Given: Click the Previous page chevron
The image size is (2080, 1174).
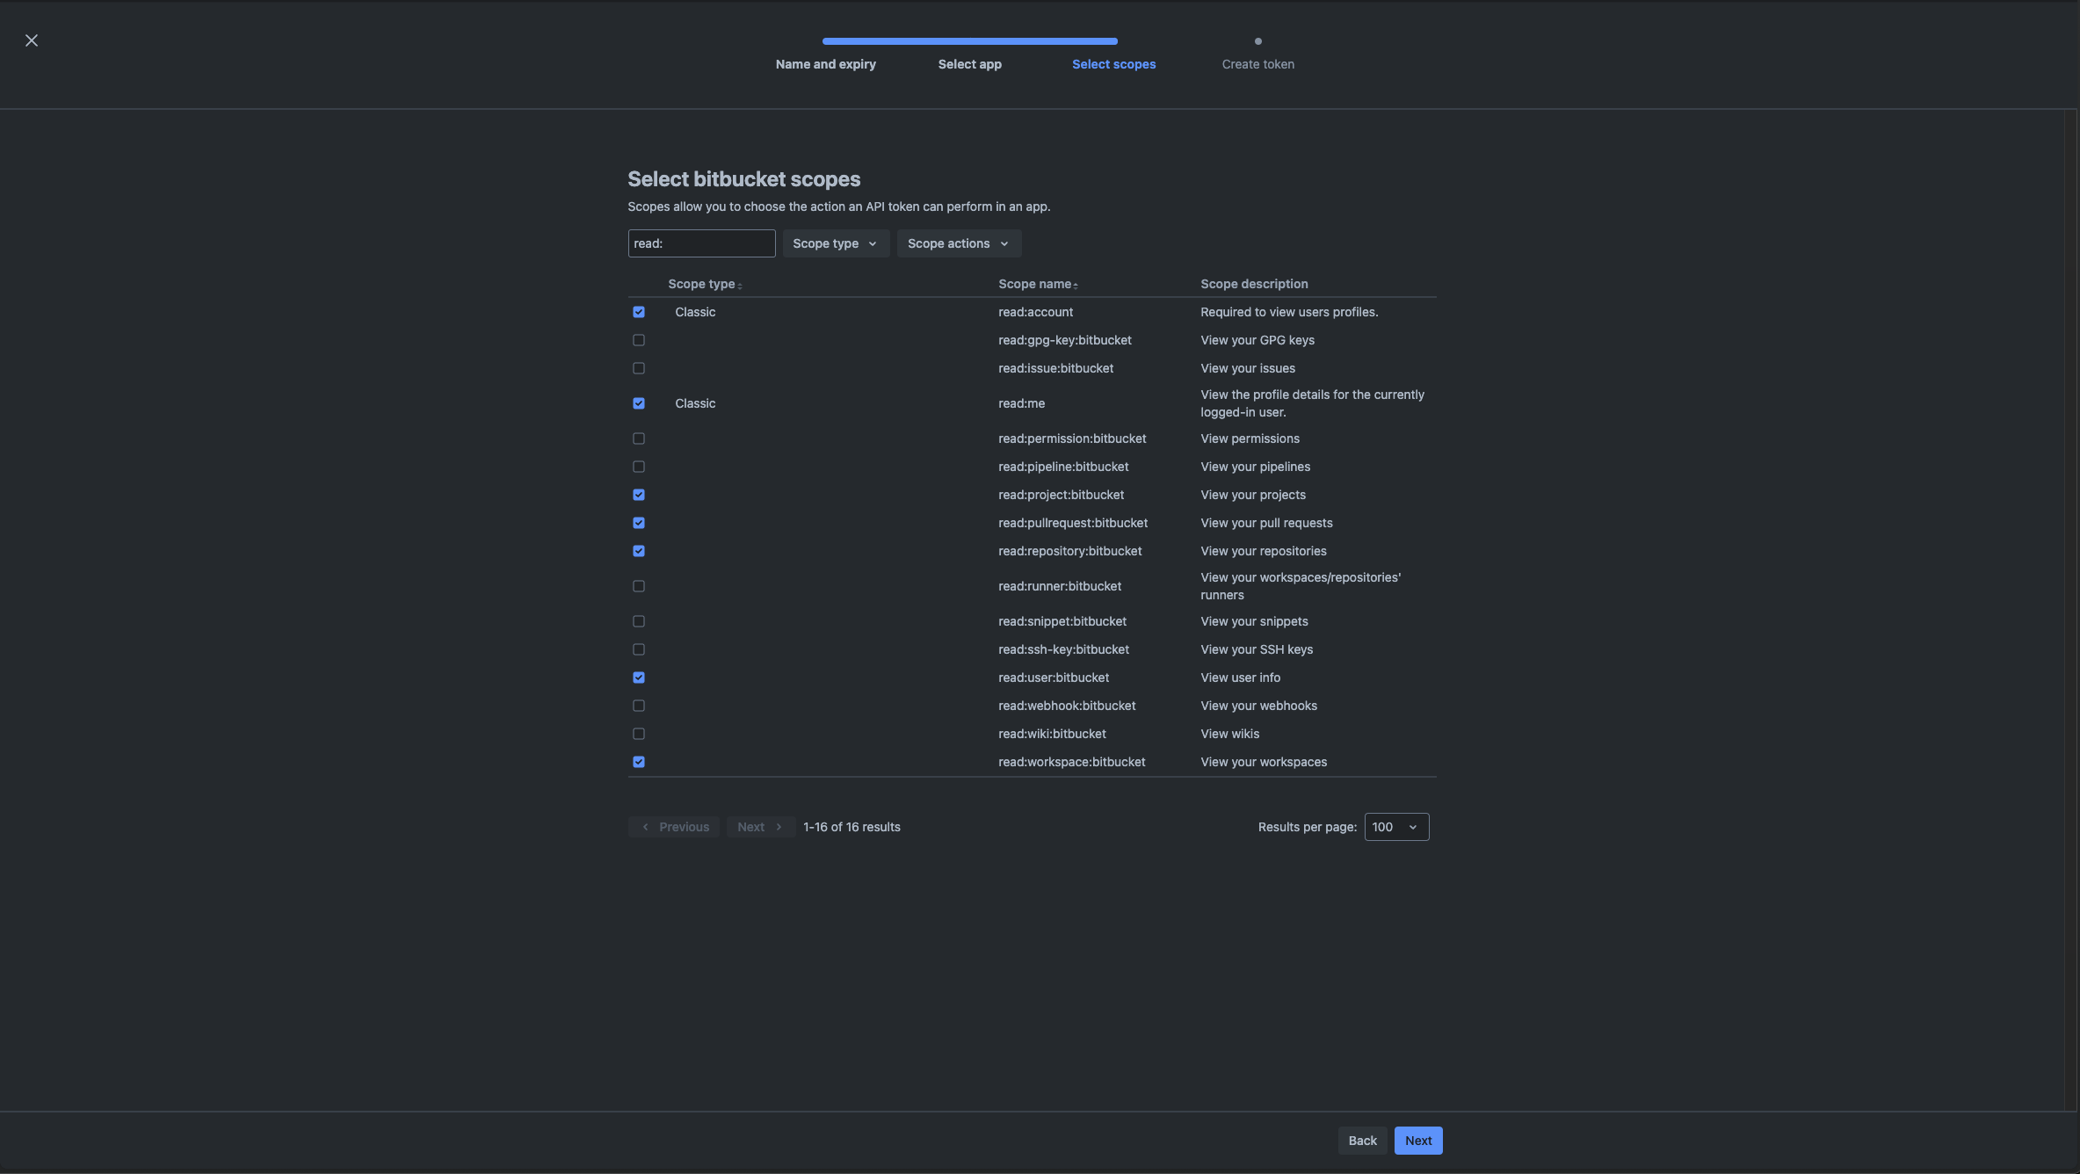Looking at the screenshot, I should coord(646,827).
